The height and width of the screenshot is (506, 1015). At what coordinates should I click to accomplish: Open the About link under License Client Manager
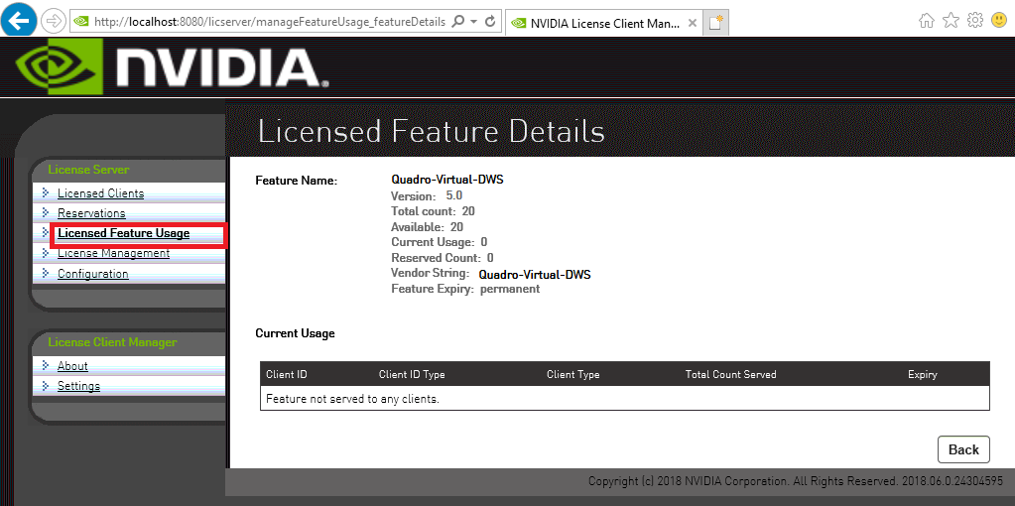click(x=72, y=366)
